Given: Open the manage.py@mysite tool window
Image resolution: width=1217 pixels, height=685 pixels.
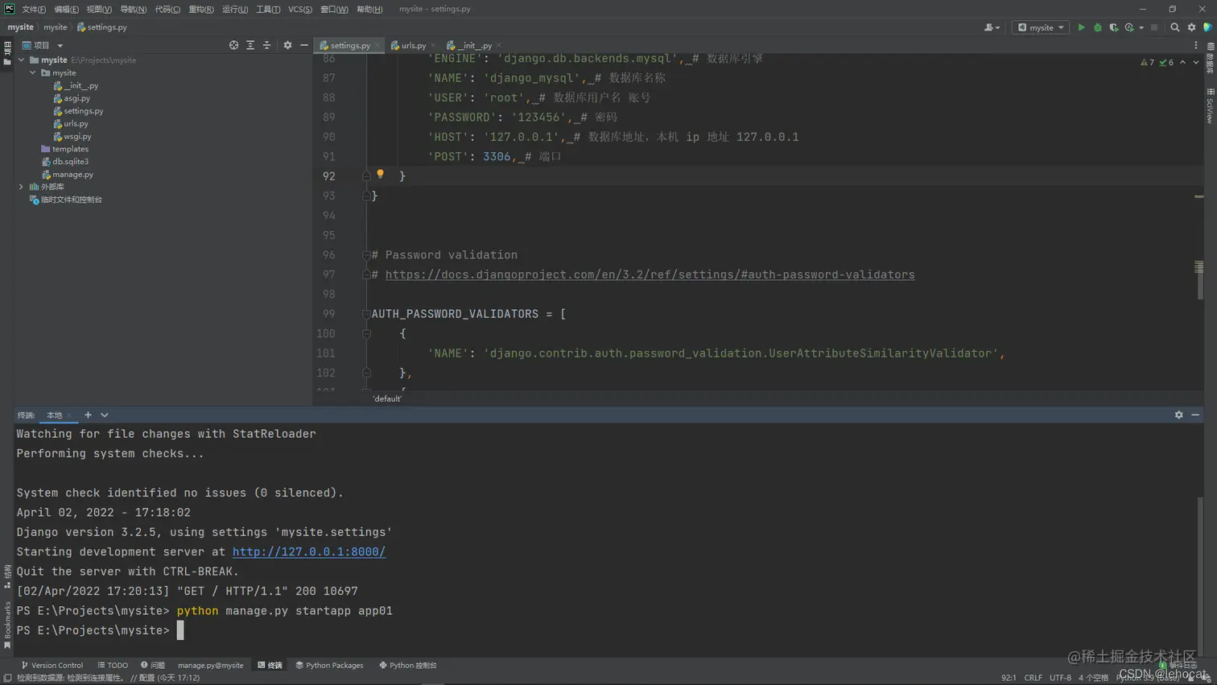Looking at the screenshot, I should click(210, 666).
